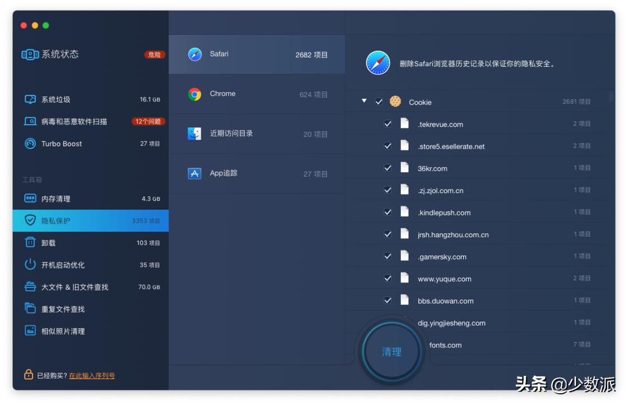The height and width of the screenshot is (405, 628).
Task: Click 16.1 GB system junk value
Action: tap(150, 99)
